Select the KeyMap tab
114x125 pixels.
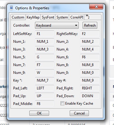click(33, 17)
